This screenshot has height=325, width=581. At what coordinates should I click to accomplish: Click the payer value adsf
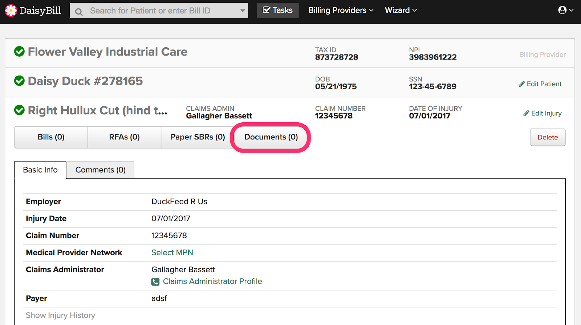coord(159,298)
